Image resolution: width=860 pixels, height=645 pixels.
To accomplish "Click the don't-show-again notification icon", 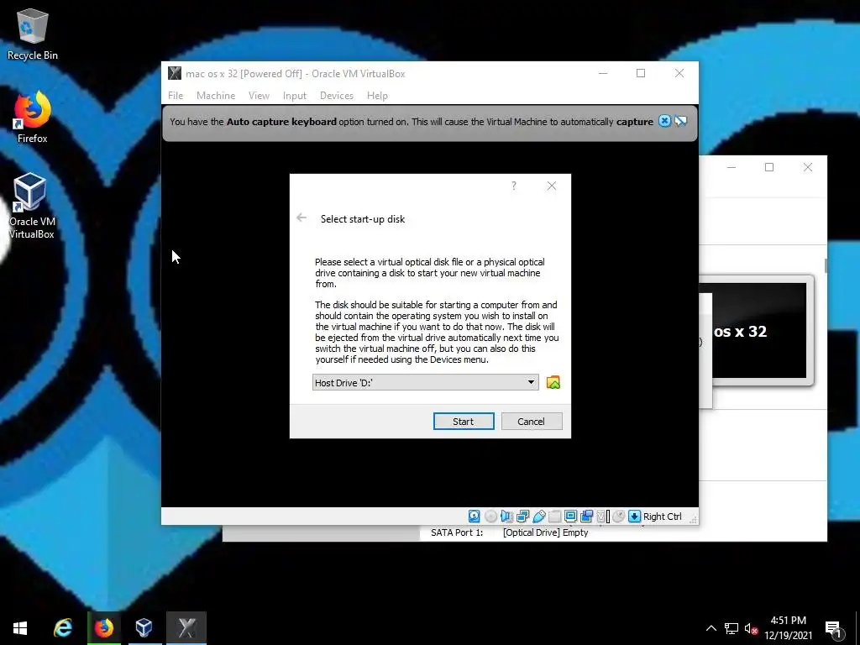I will tap(680, 121).
